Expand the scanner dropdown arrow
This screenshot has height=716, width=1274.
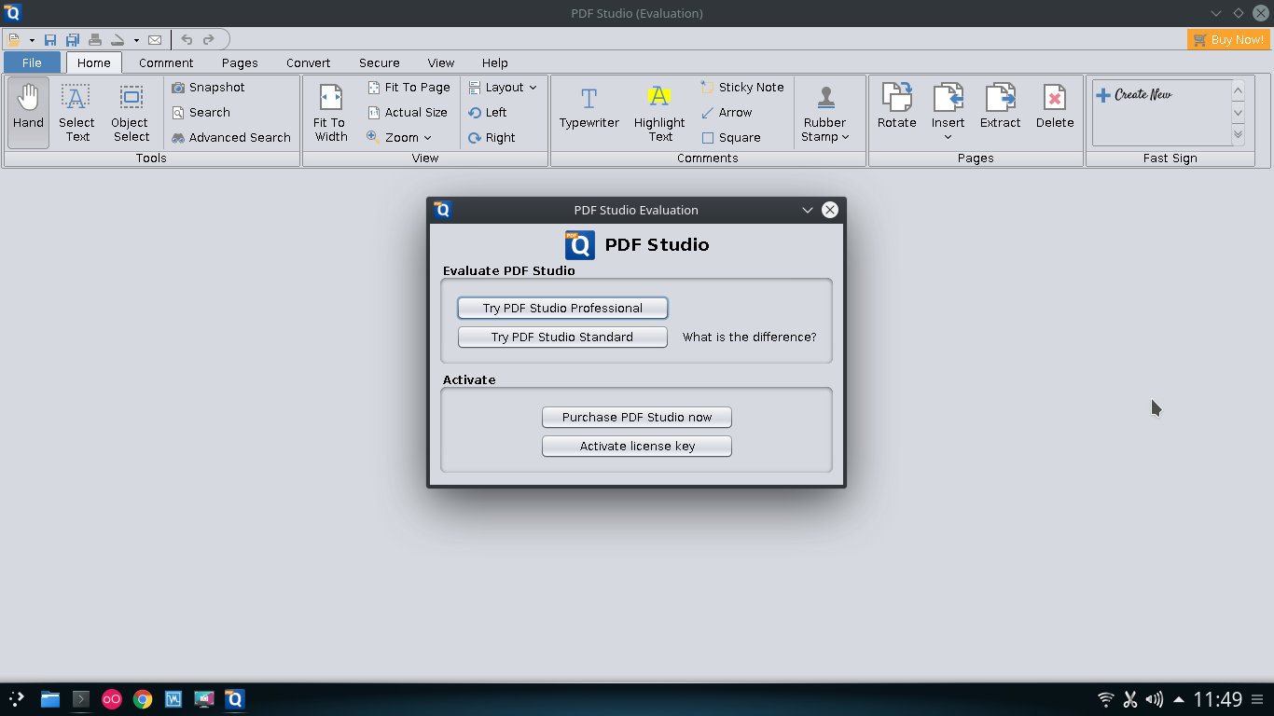136,40
